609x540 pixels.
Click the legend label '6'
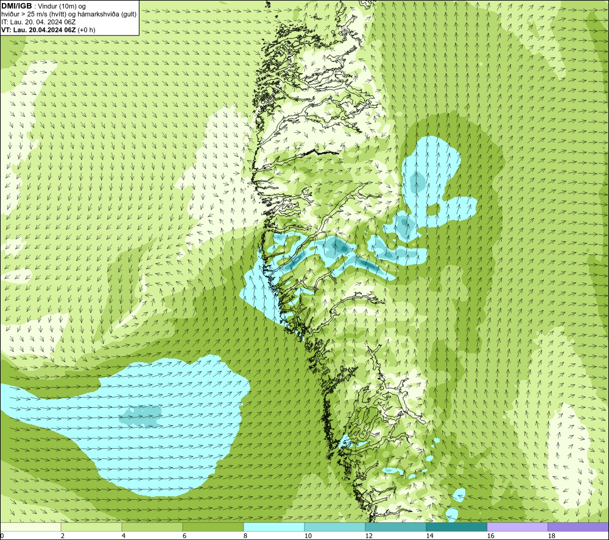click(x=184, y=536)
